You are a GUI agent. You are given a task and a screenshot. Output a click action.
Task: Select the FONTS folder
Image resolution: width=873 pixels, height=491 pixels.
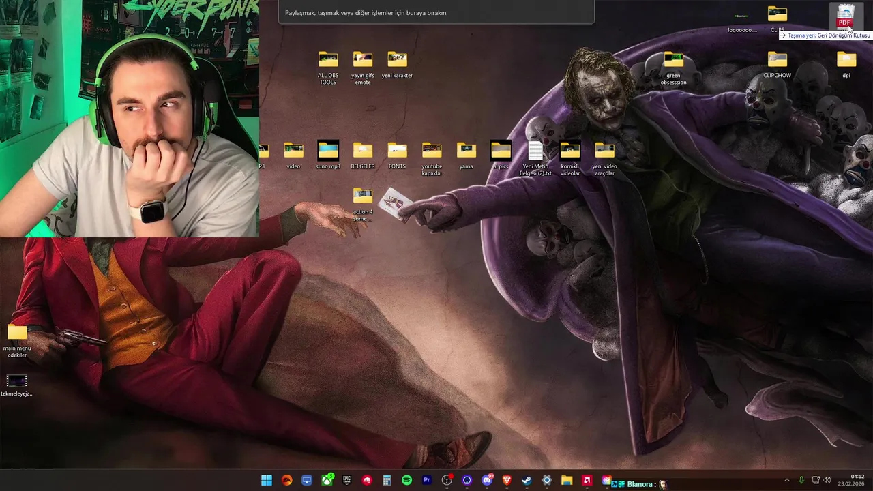pyautogui.click(x=397, y=155)
